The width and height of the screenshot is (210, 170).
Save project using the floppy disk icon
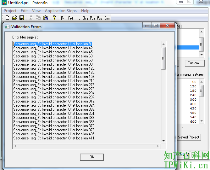[22, 18]
